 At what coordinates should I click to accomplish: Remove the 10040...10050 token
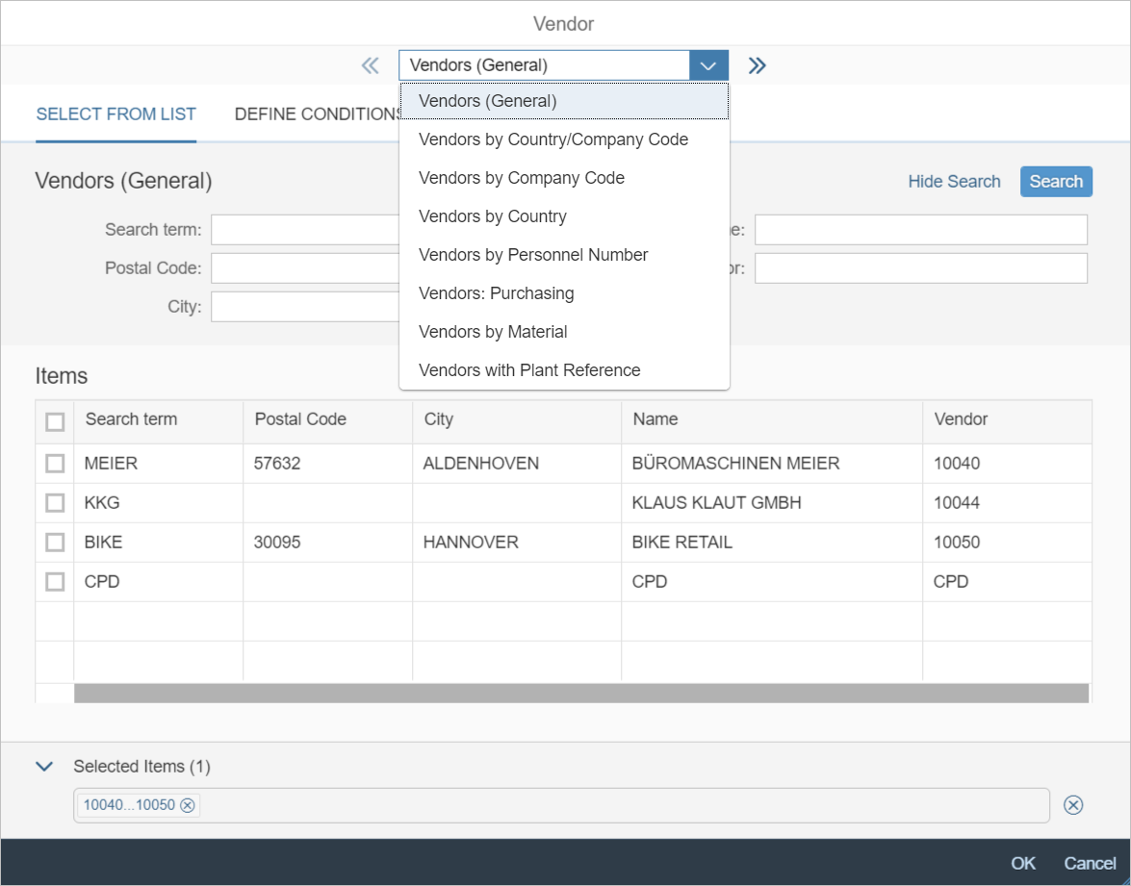click(x=188, y=805)
